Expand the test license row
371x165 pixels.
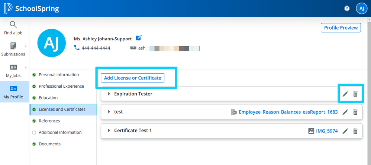pos(109,112)
